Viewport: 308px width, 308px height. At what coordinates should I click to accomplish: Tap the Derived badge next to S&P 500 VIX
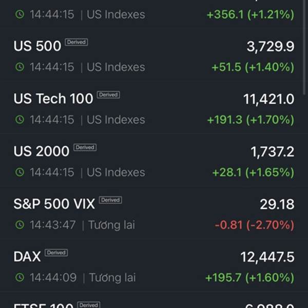110,200
